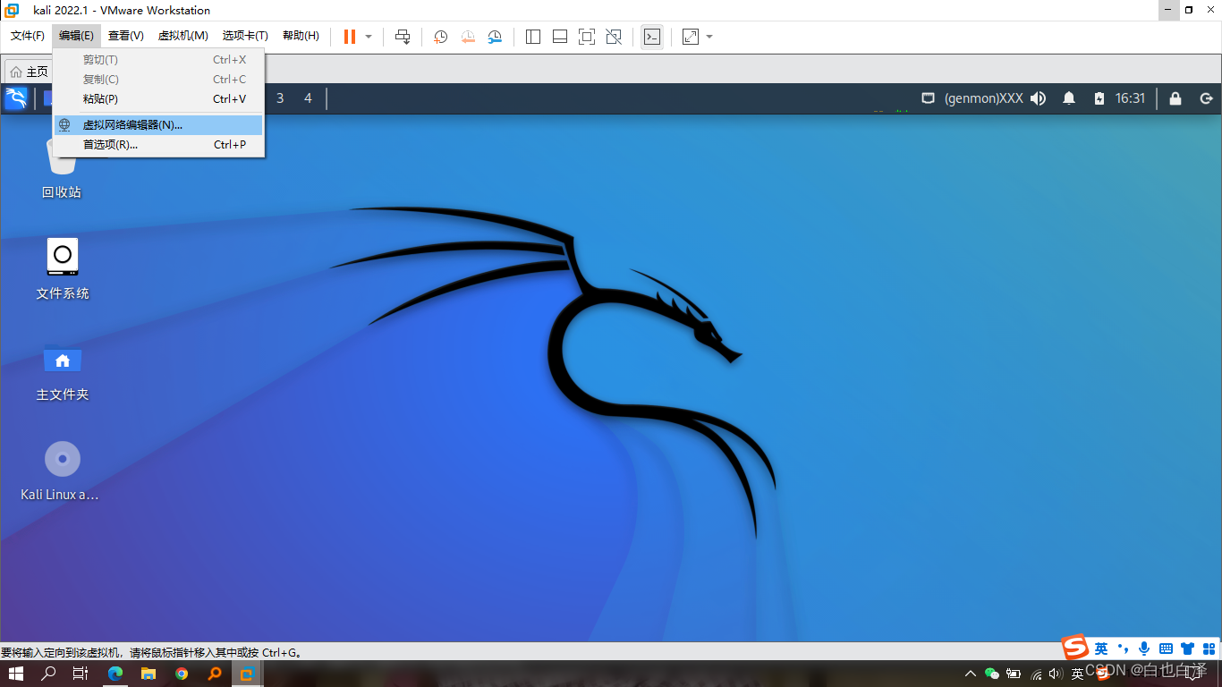Click the Kali lock screen icon
The height and width of the screenshot is (687, 1222).
(x=1175, y=98)
